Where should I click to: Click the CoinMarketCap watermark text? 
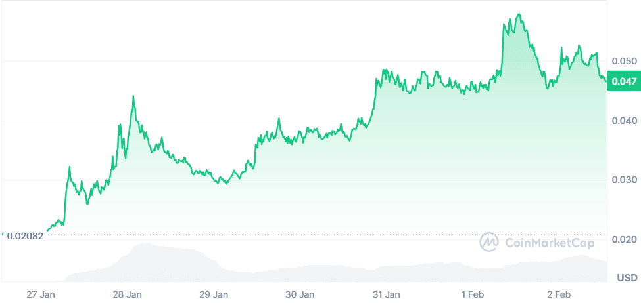click(550, 243)
